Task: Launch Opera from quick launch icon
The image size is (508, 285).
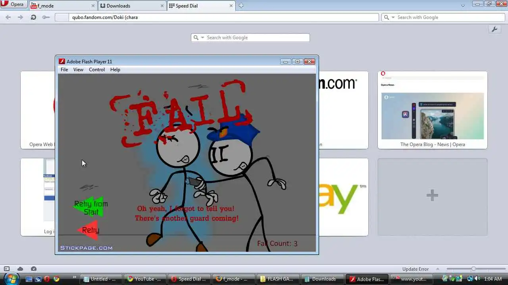Action: point(47,279)
